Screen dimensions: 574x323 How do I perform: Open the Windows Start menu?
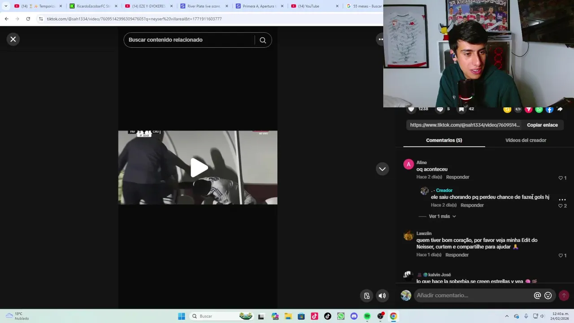point(181,316)
